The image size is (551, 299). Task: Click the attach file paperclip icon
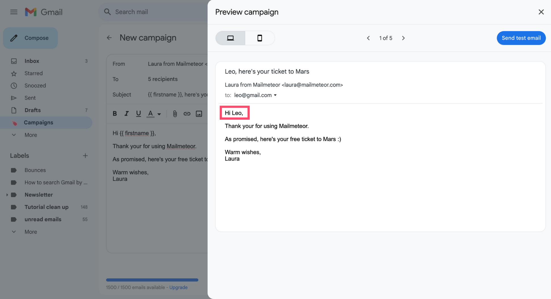[x=175, y=114]
